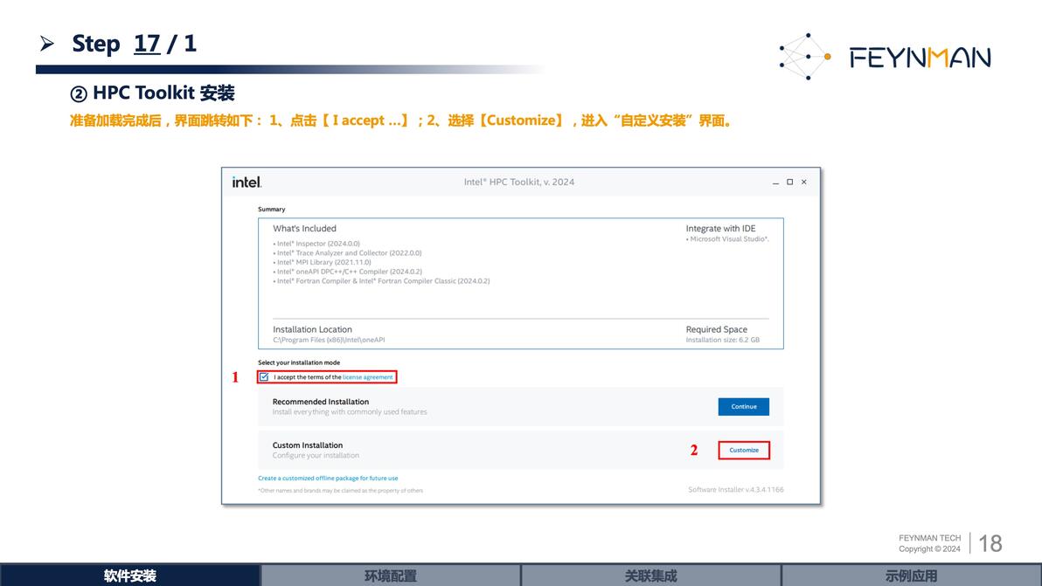Screen dimensions: 1042x586
Task: Go to the 关联集成 tab
Action: pyautogui.click(x=650, y=576)
